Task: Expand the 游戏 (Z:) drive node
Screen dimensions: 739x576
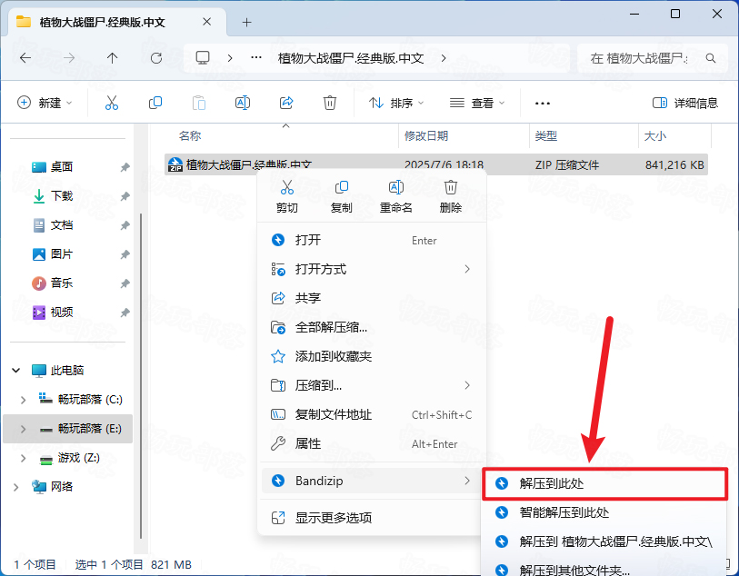Action: [x=23, y=458]
